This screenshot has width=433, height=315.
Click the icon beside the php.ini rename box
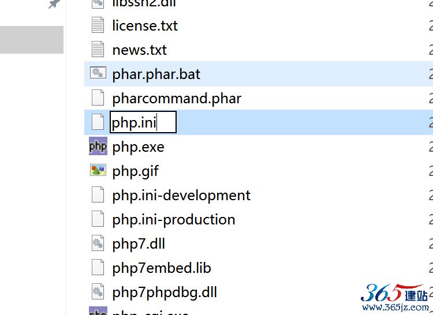[98, 122]
